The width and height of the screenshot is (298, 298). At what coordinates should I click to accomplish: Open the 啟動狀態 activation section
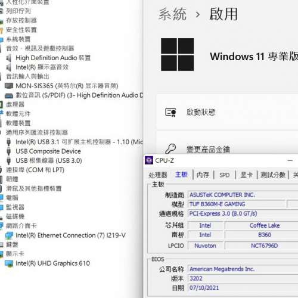(x=227, y=112)
